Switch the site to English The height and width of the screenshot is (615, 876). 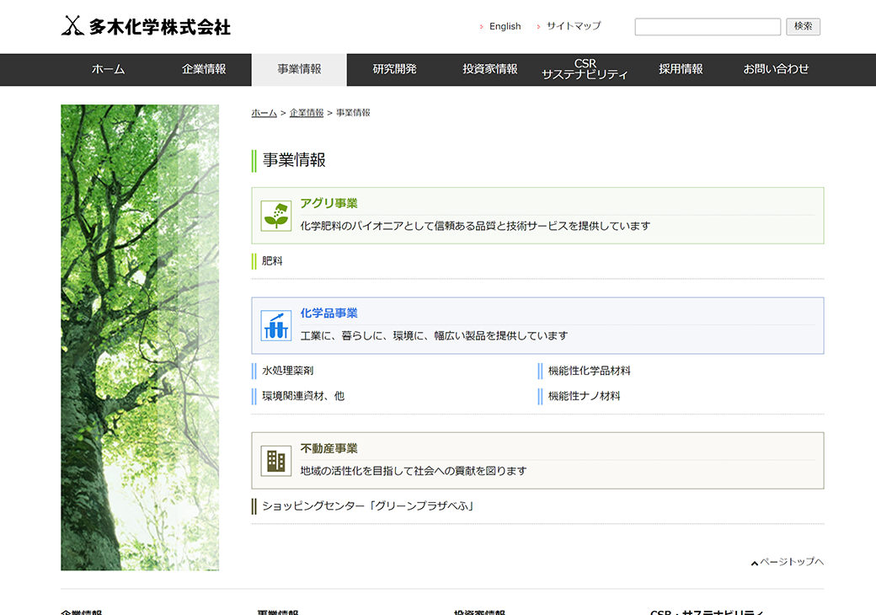click(x=505, y=27)
